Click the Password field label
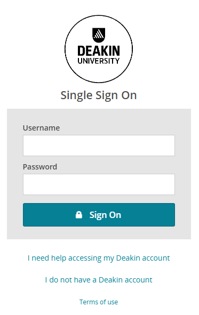This screenshot has height=315, width=199. 40,167
